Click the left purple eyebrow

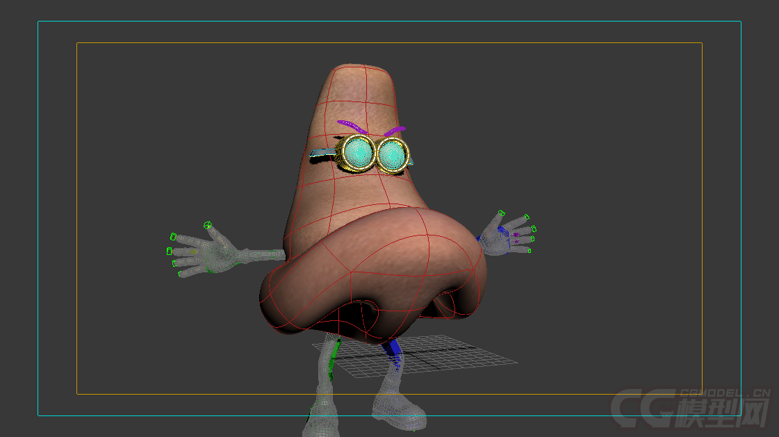[x=353, y=126]
